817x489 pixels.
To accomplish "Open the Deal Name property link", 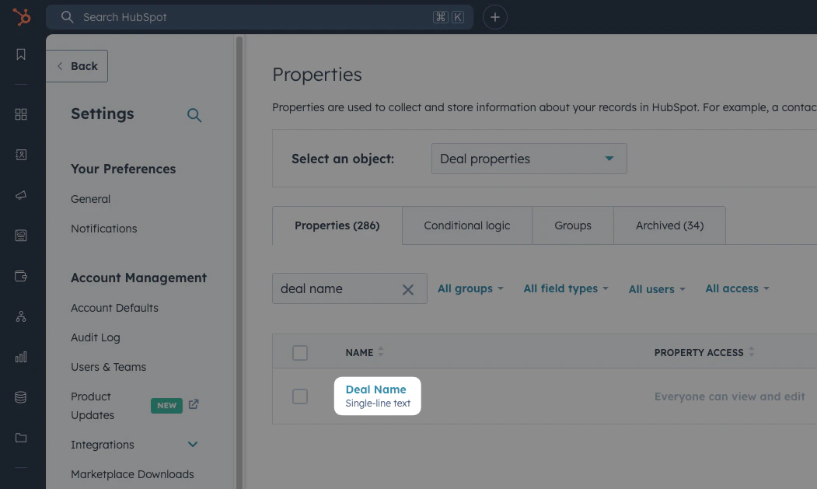I will 376,389.
